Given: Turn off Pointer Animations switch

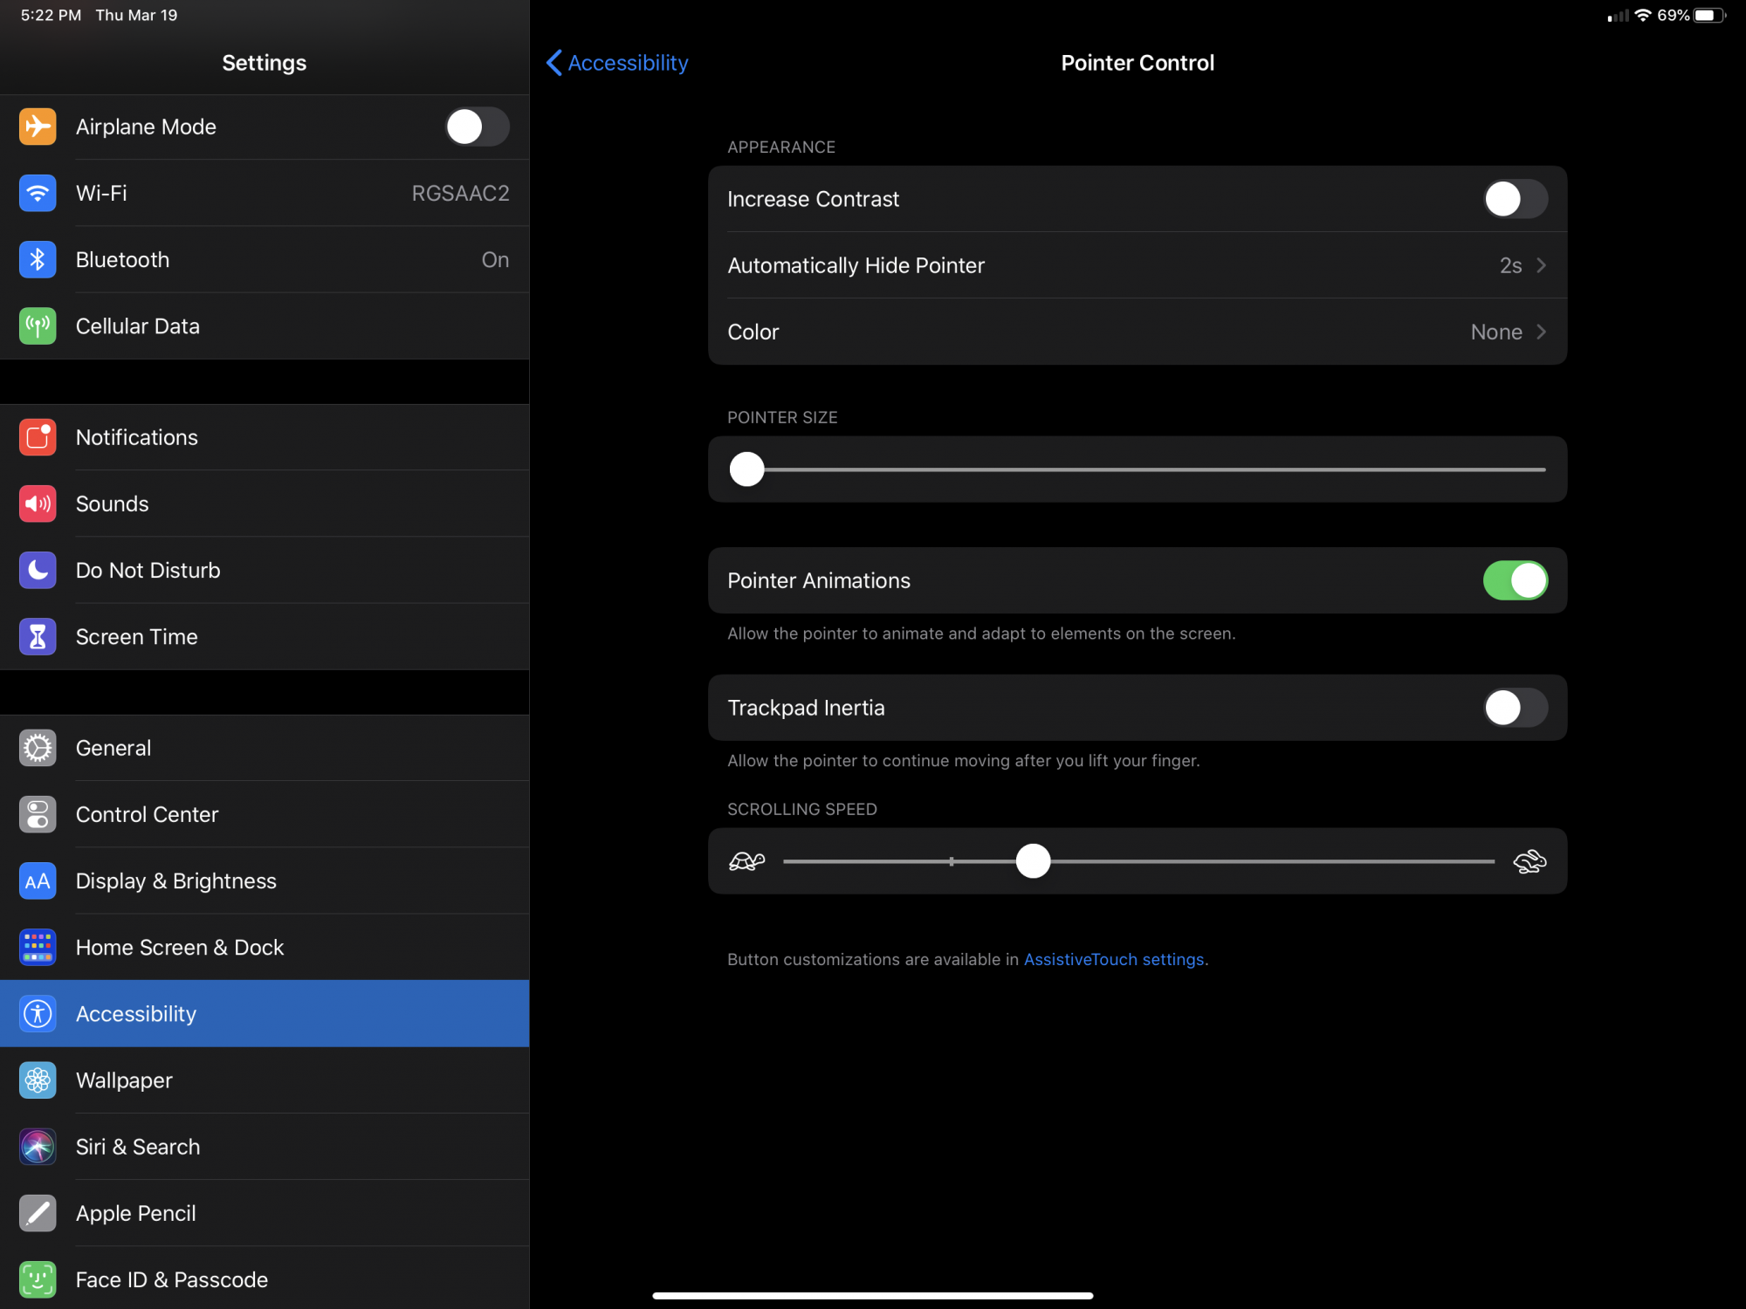Looking at the screenshot, I should 1516,580.
